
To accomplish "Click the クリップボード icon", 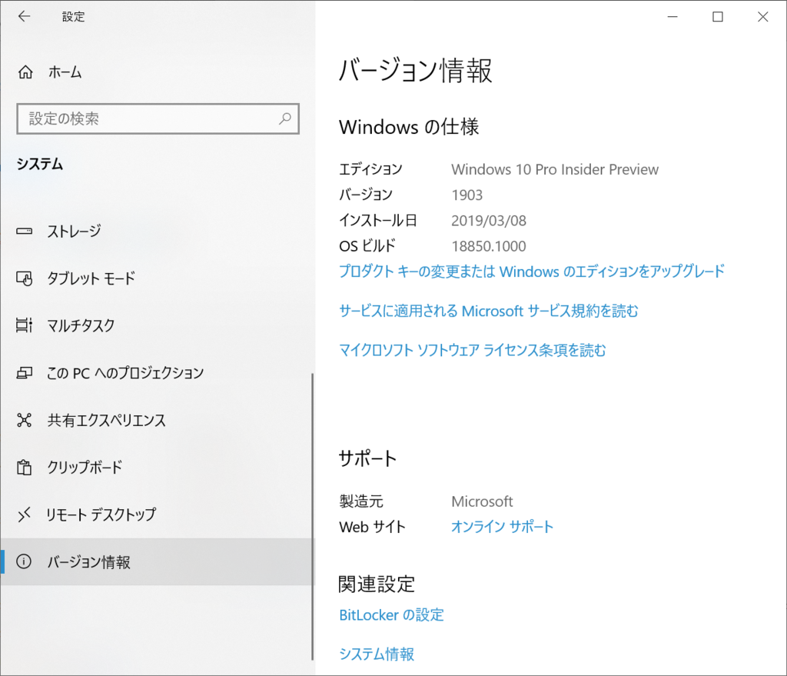I will coord(24,467).
